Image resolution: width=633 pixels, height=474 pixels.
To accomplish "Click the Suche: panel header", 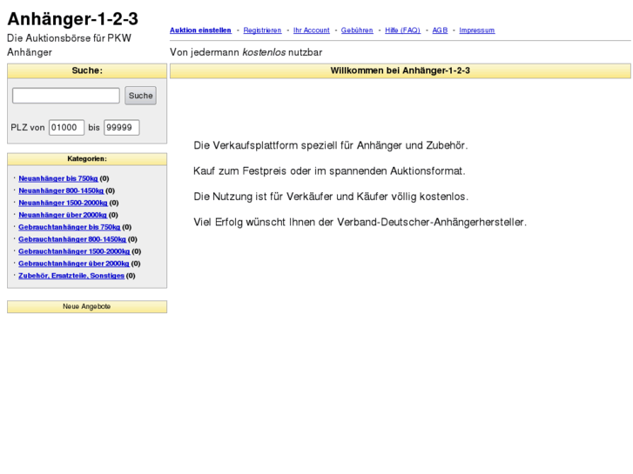I will pos(87,70).
